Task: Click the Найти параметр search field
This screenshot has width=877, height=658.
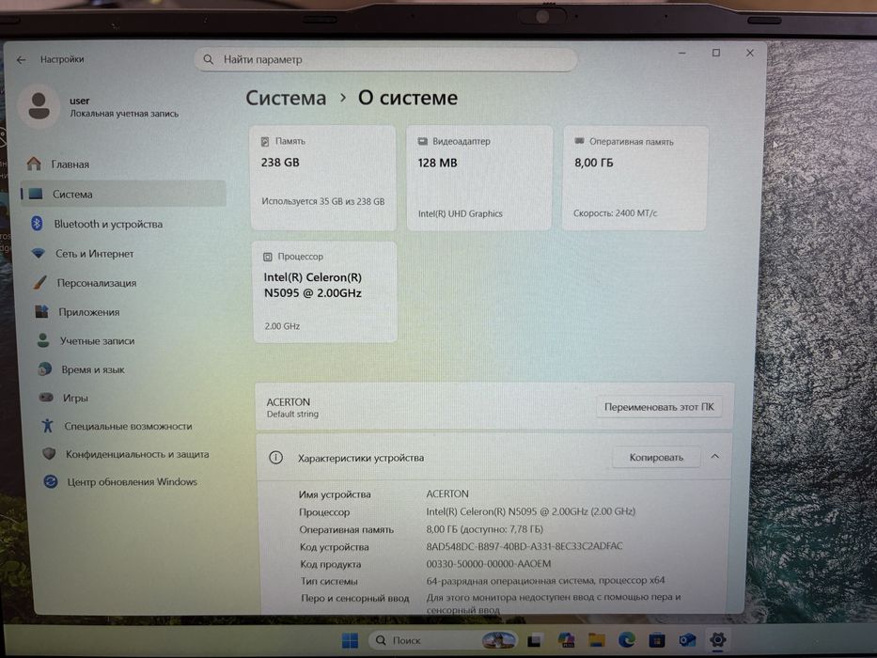Action: pyautogui.click(x=386, y=59)
